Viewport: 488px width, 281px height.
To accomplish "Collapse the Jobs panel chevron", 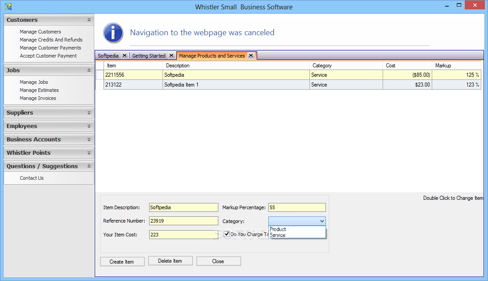I will [89, 70].
